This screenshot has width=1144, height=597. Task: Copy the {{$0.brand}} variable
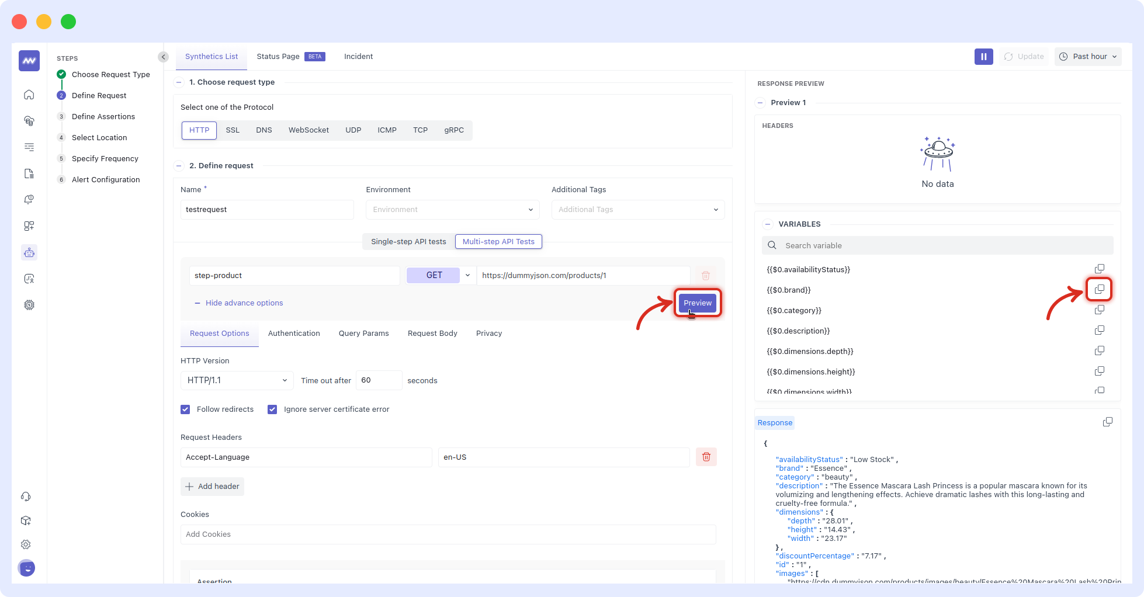1099,289
